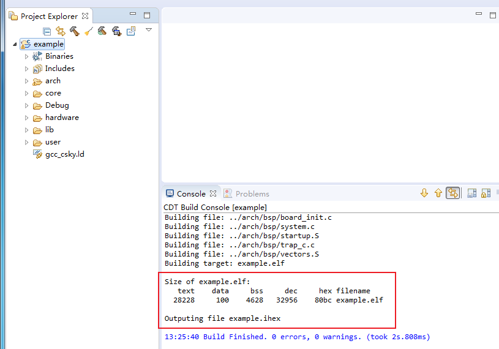This screenshot has width=499, height=349.
Task: Go to previous error with up arrow
Action: click(x=438, y=193)
